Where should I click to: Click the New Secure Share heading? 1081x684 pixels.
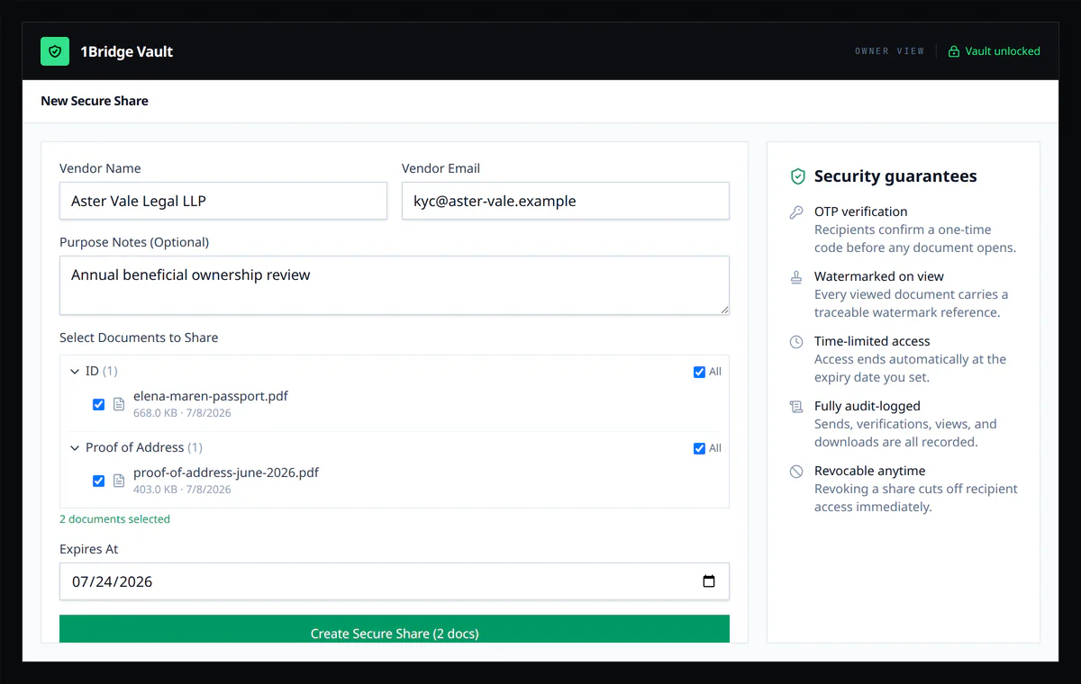(x=95, y=101)
